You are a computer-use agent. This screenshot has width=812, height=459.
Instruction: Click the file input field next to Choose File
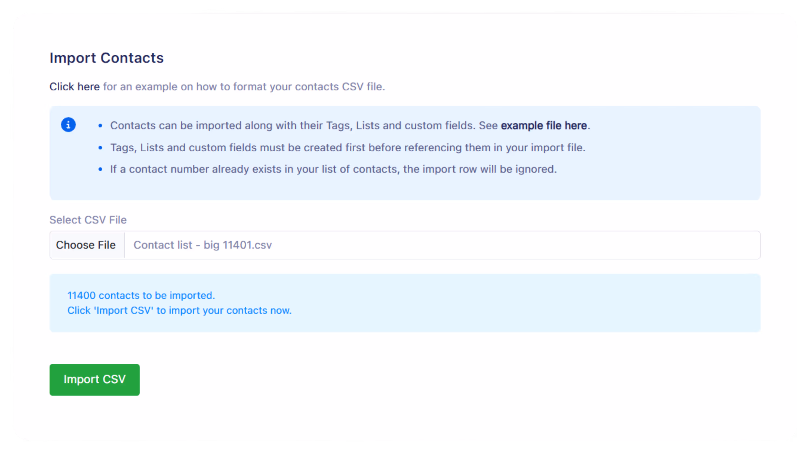click(441, 245)
